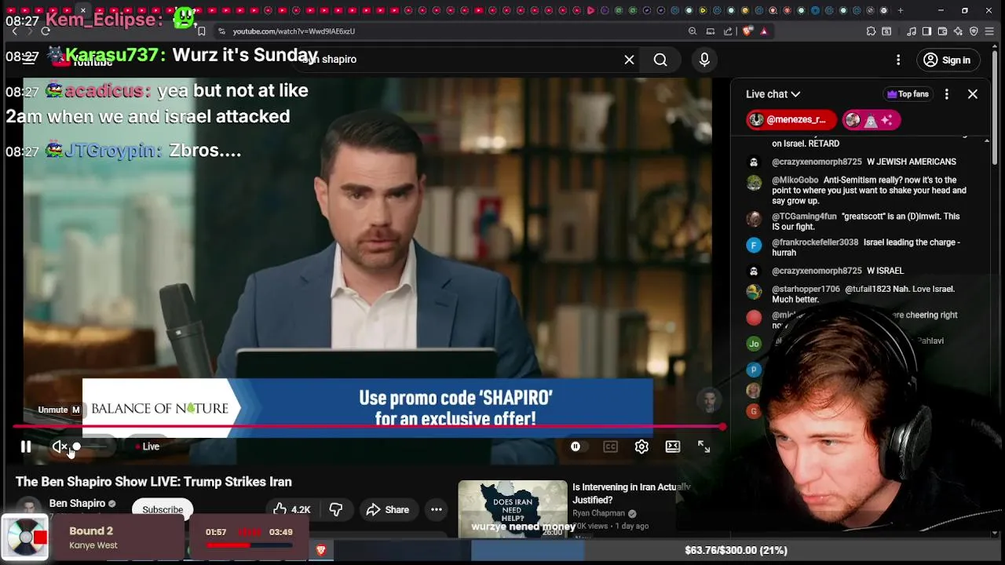Open more actions menu beside Share
This screenshot has width=1005, height=565.
click(437, 509)
